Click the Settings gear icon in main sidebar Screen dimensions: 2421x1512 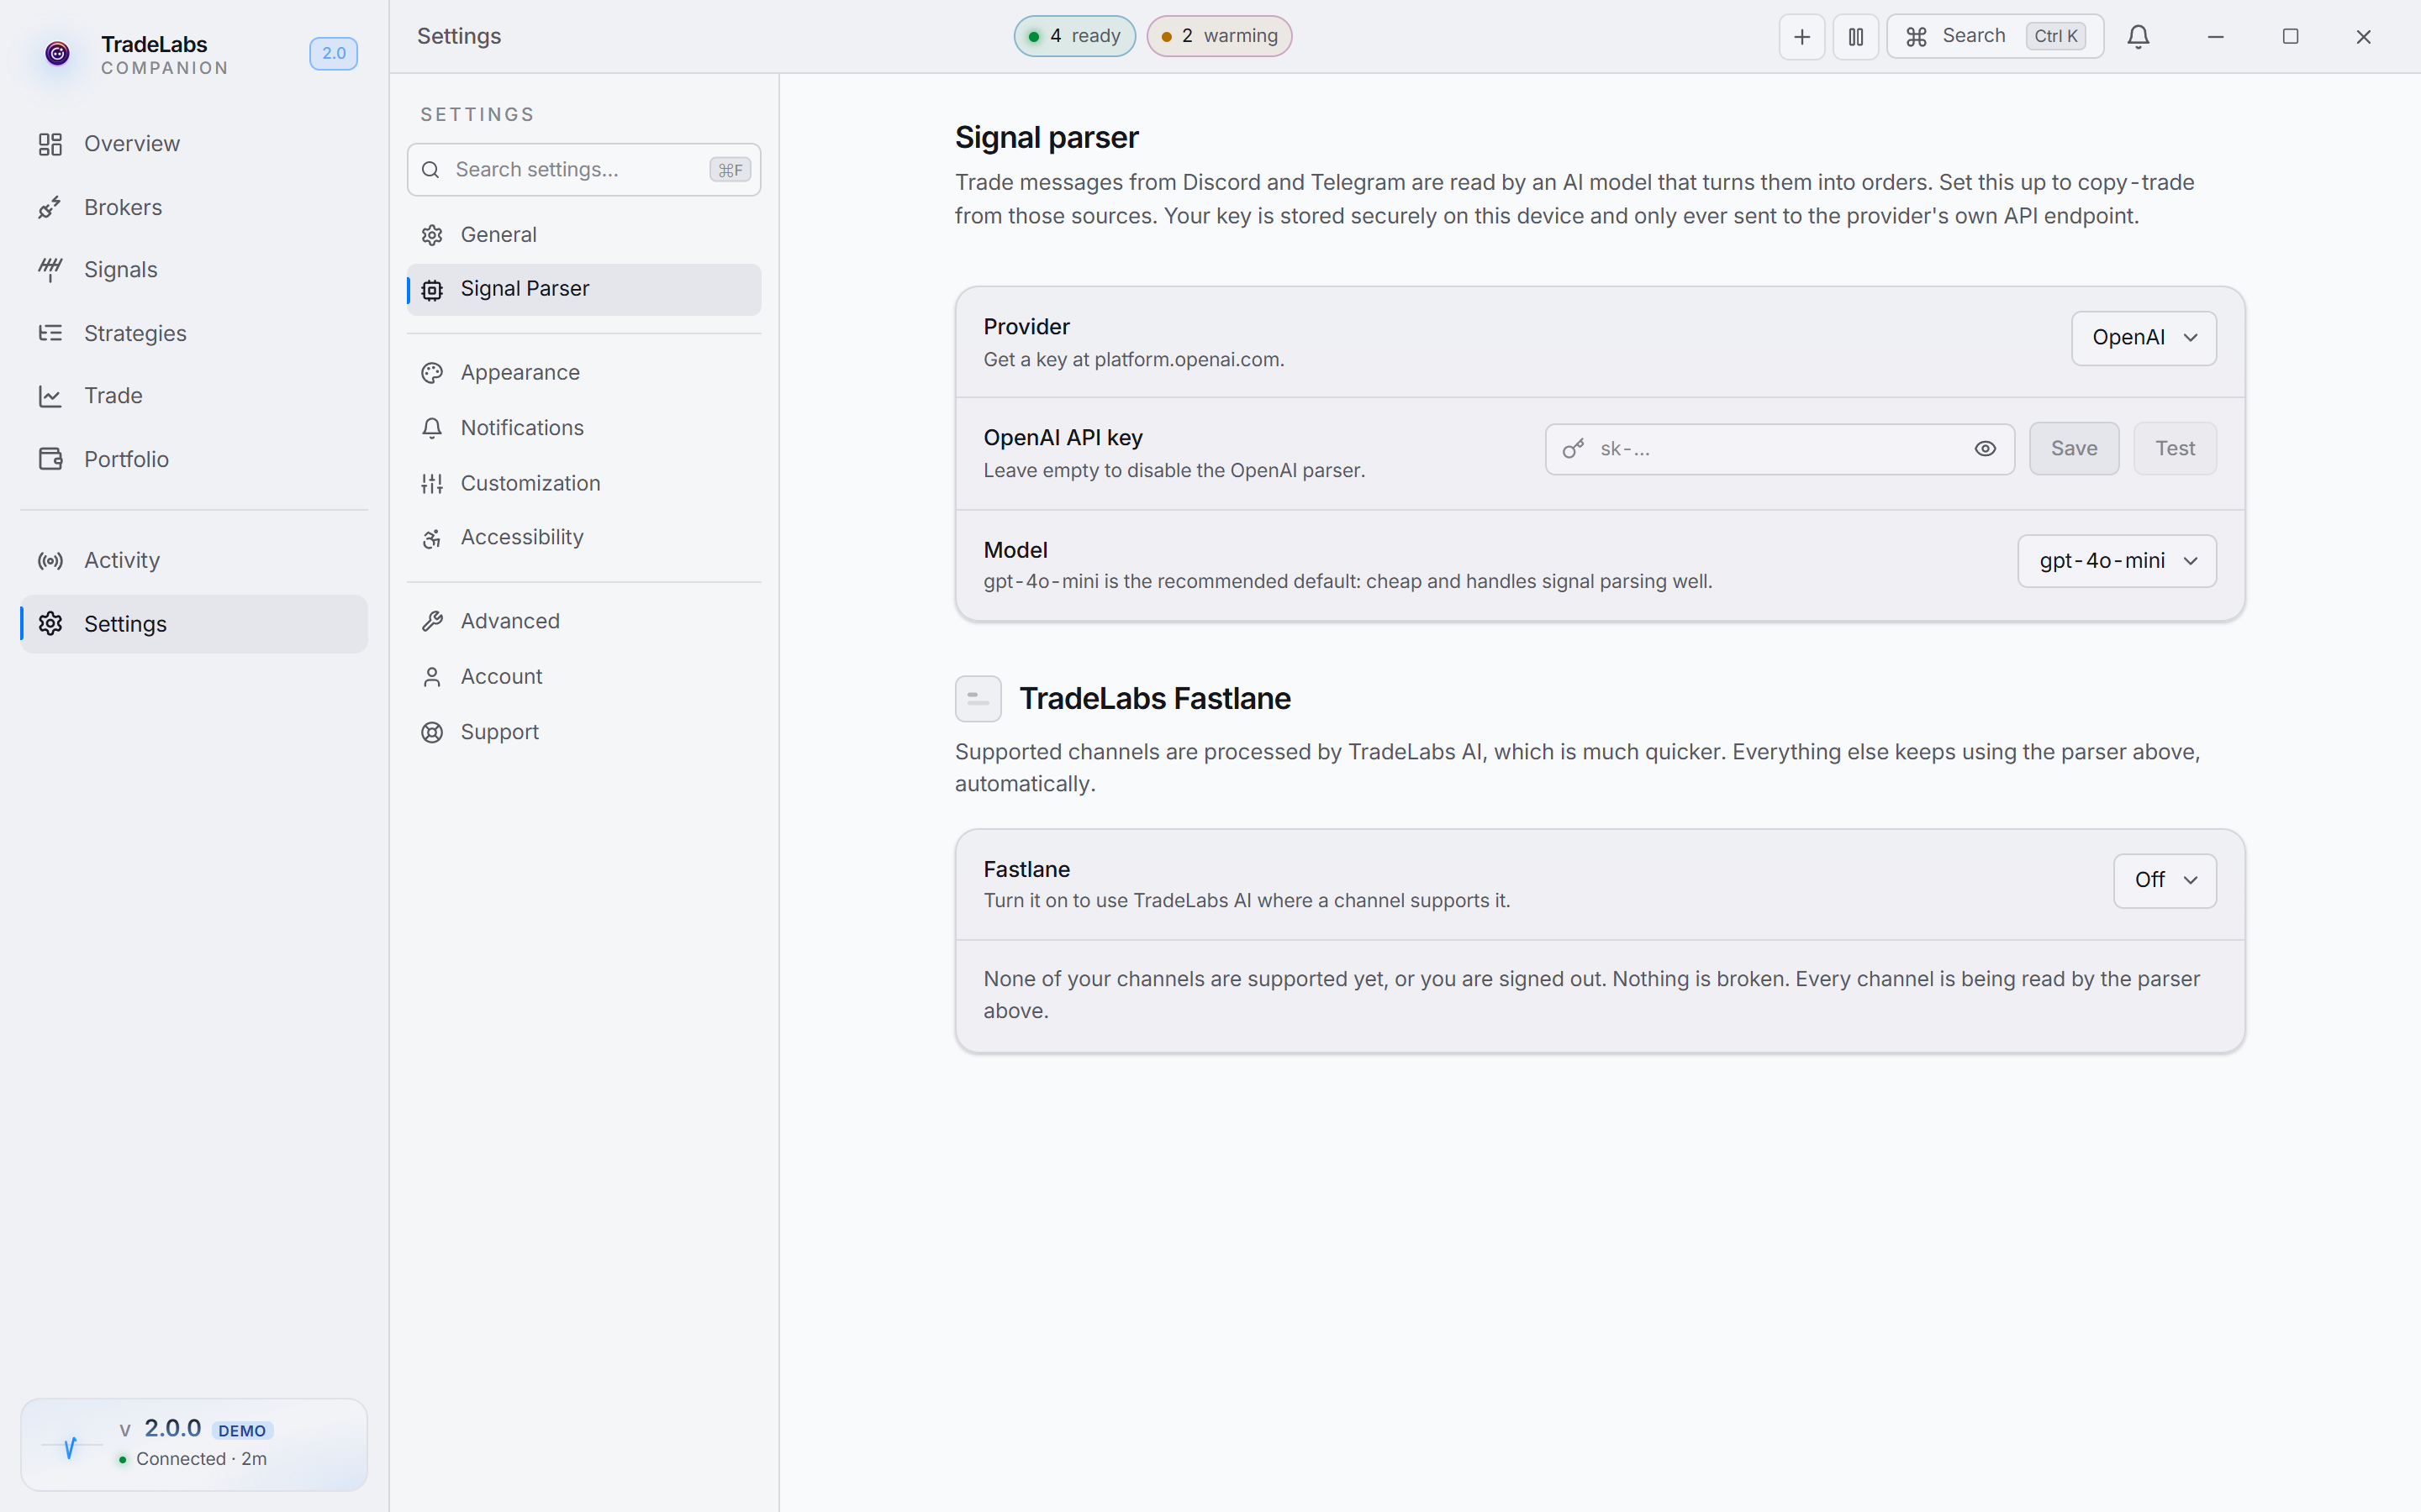50,624
